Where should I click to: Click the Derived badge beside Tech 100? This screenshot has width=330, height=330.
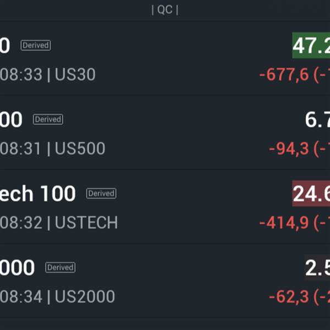pos(101,194)
